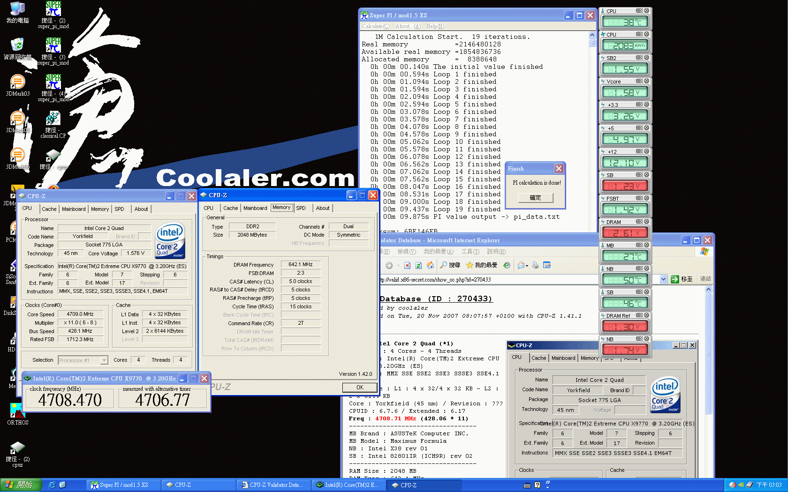This screenshot has height=492, width=788.
Task: Click the History clock icon in IE toolbar
Action: click(x=507, y=265)
